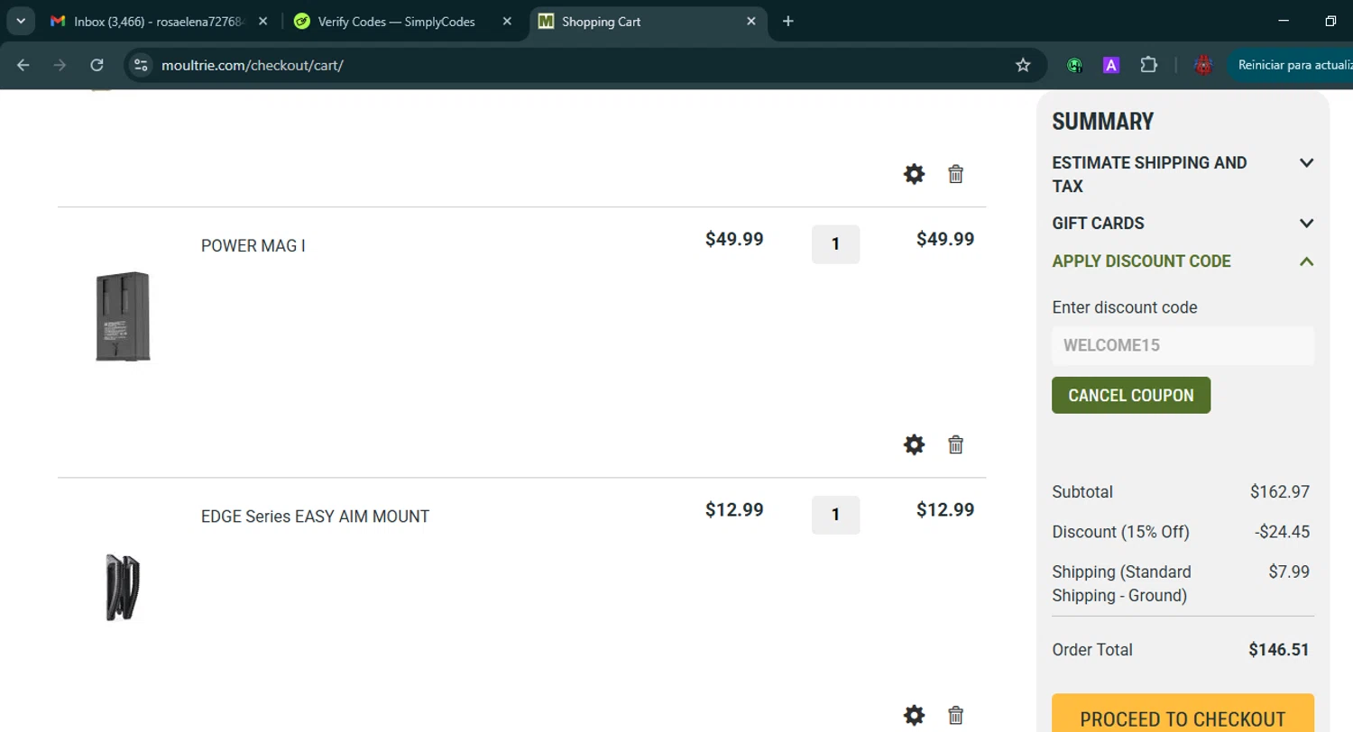Bookmark this page with star icon
The width and height of the screenshot is (1353, 732).
pos(1023,65)
